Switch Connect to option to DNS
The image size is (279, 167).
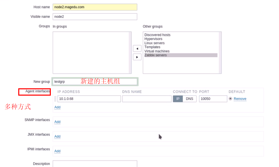pyautogui.click(x=190, y=99)
